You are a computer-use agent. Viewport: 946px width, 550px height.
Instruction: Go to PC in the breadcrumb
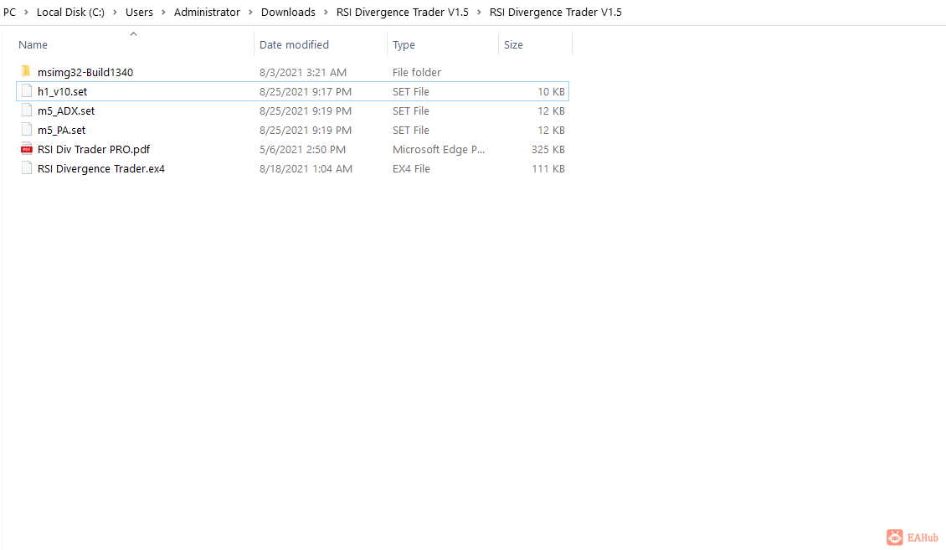(x=10, y=12)
